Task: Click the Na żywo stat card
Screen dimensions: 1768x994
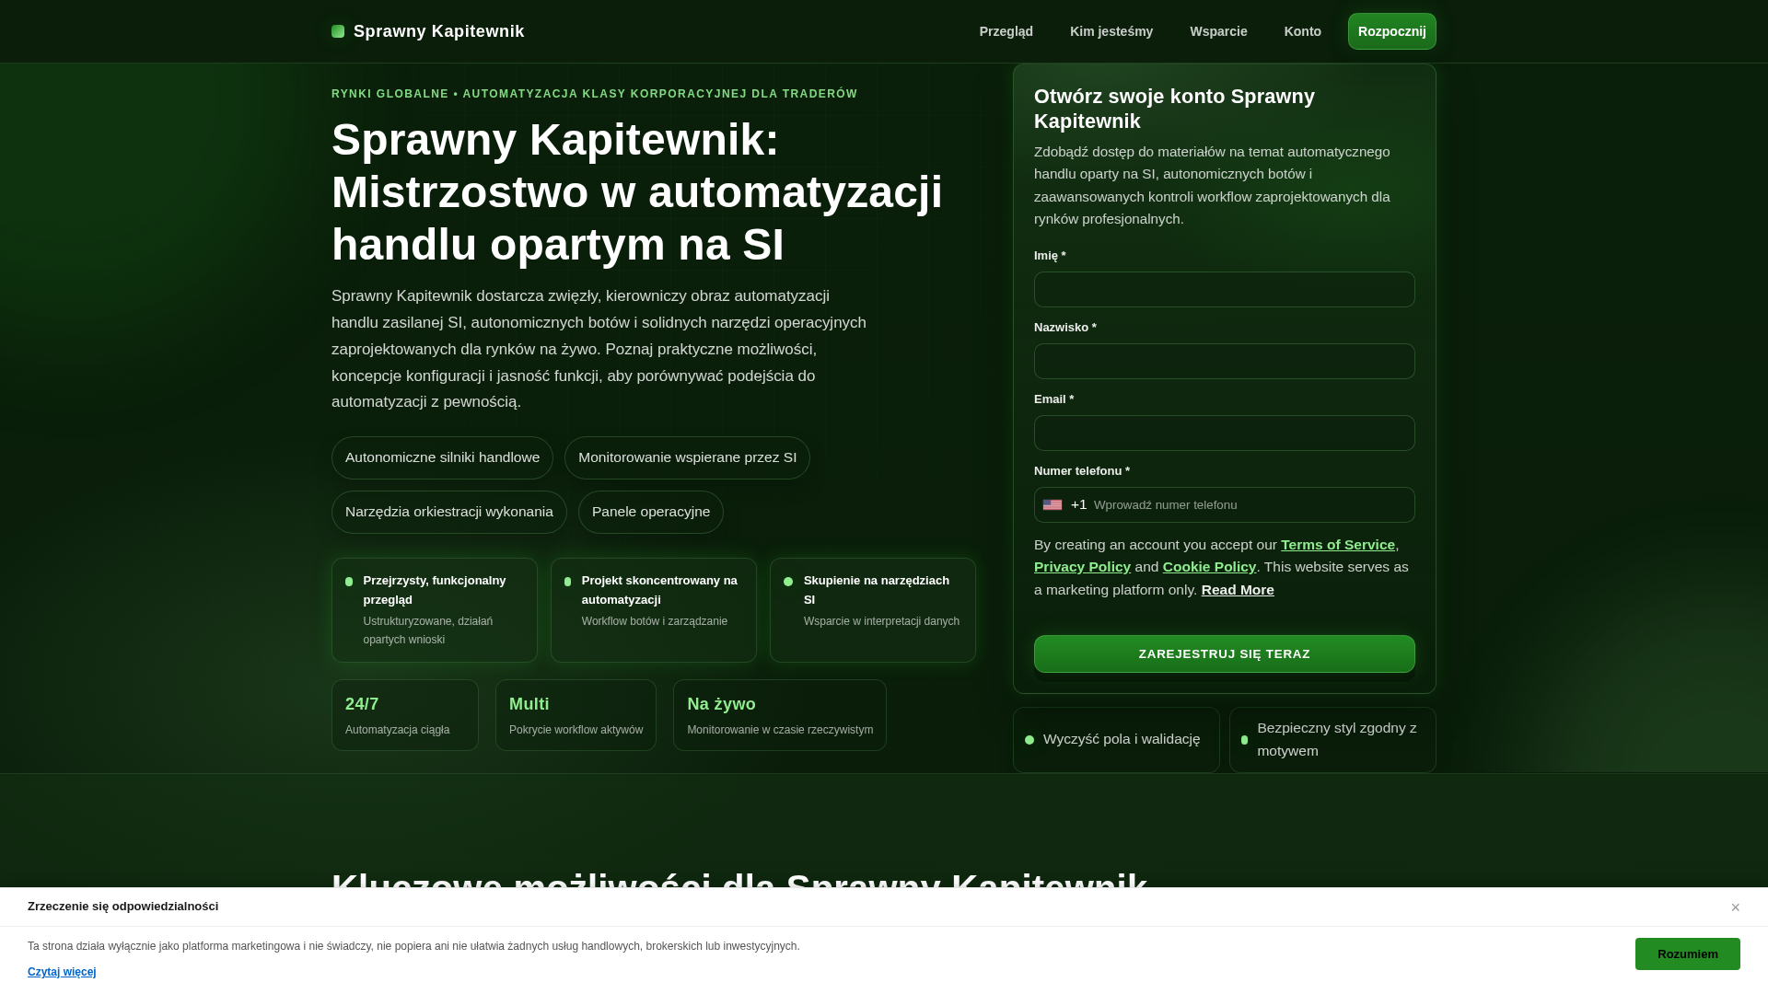Action: 779,715
